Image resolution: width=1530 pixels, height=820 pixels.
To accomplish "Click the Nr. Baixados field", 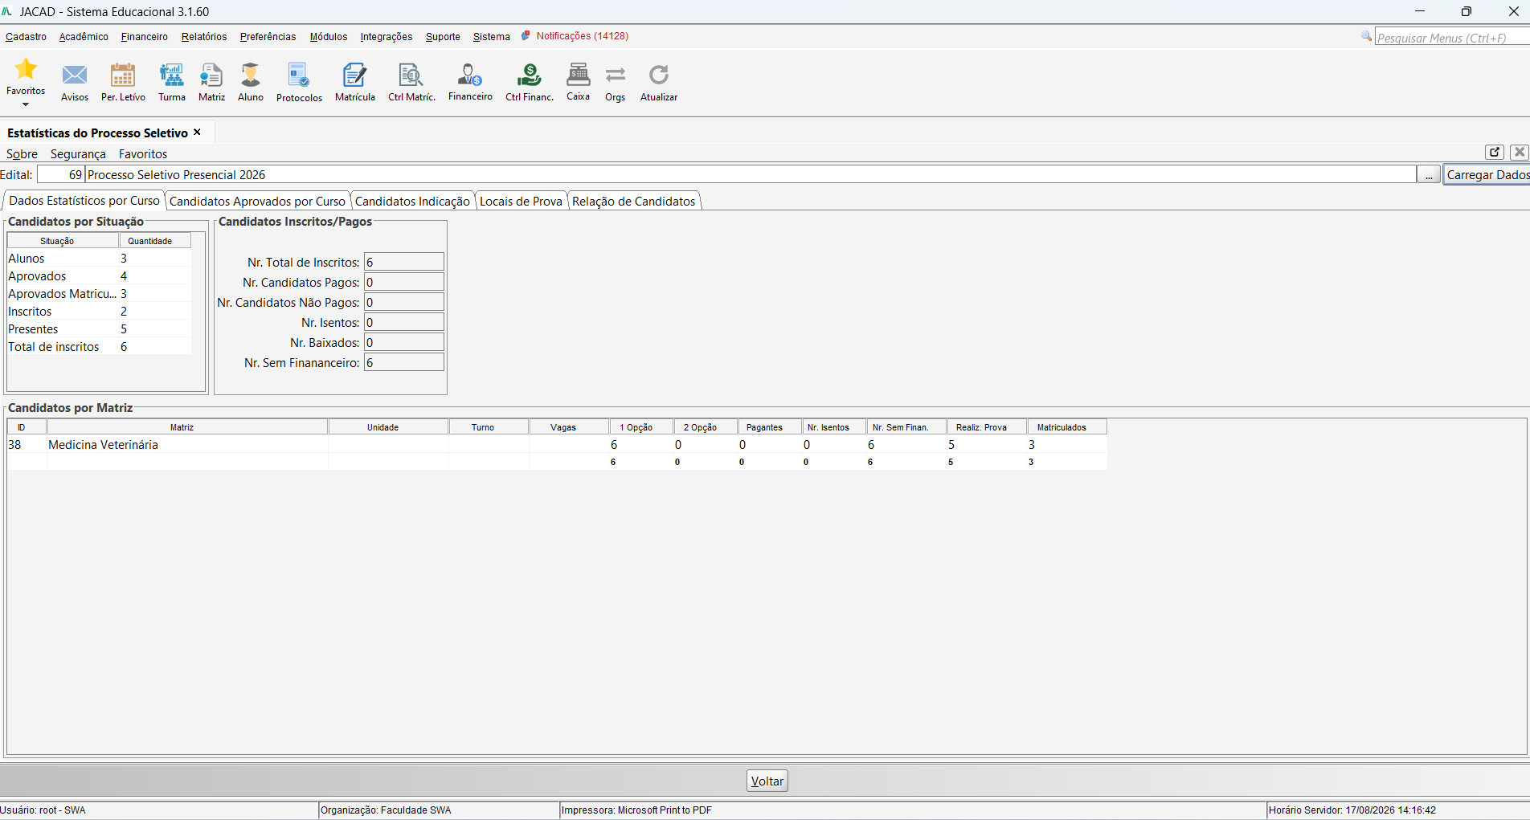I will pos(404,342).
